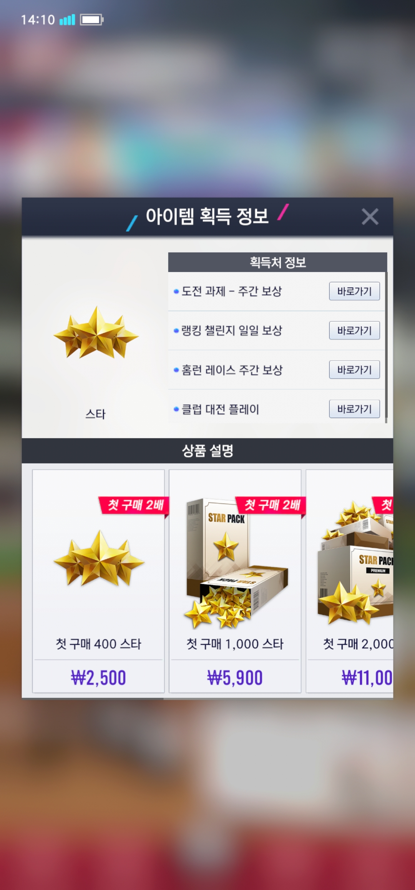Tap 첫 구매 2배 badge on 400 스타

point(135,505)
